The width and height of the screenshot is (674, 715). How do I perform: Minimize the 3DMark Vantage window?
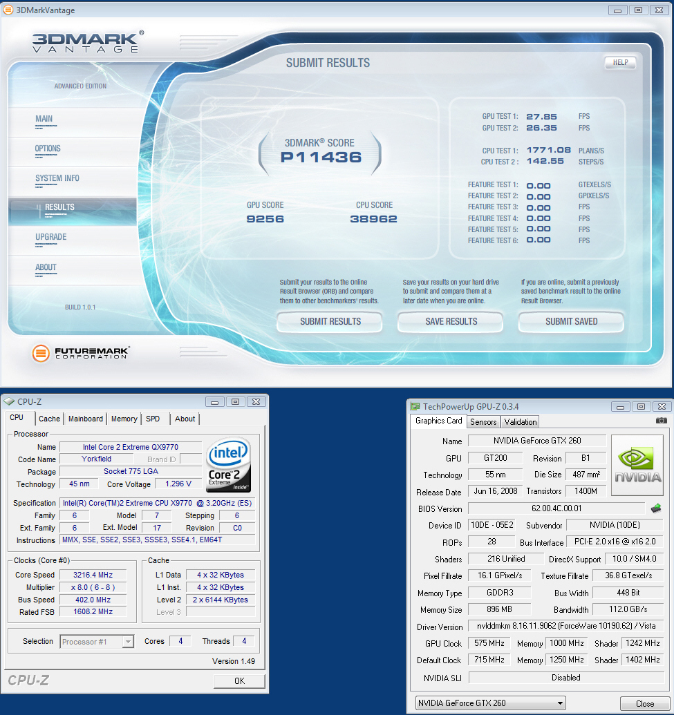[617, 10]
